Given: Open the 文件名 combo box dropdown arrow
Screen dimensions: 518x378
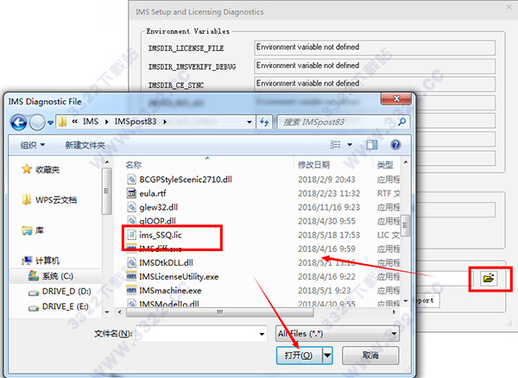Looking at the screenshot, I should [262, 334].
